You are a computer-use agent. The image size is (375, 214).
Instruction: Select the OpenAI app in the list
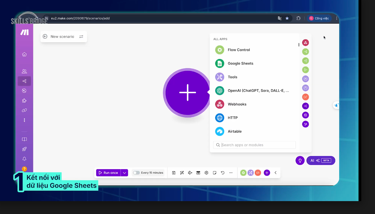pyautogui.click(x=220, y=91)
